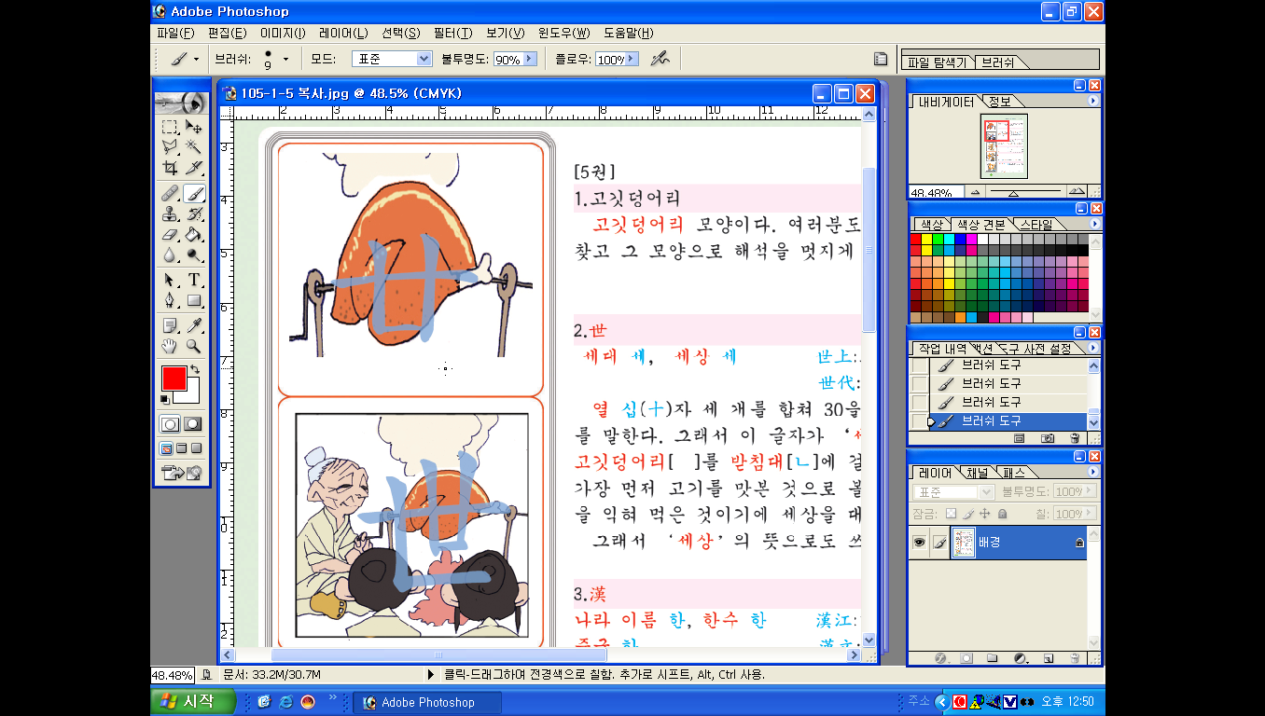Choose the Paint Bucket tool
Viewport: 1265px width, 716px height.
tap(194, 235)
